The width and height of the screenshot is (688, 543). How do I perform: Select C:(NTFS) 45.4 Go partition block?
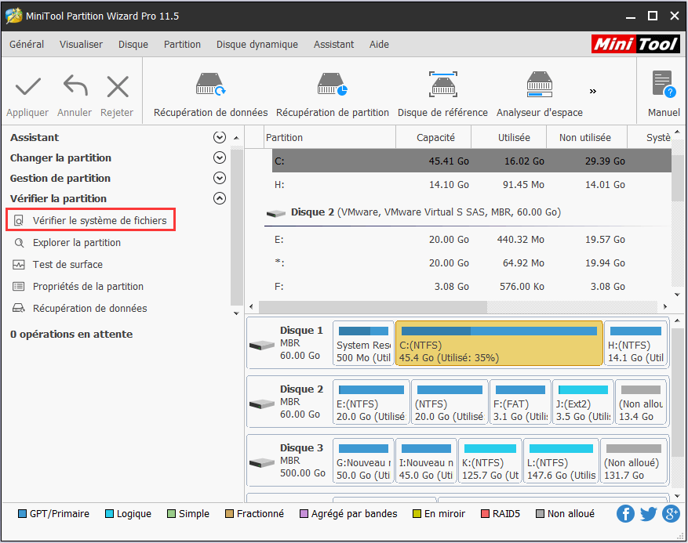pyautogui.click(x=499, y=344)
